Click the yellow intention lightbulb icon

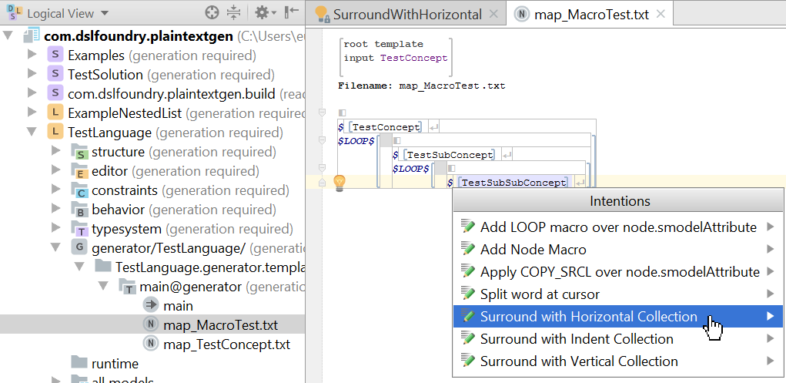click(x=339, y=183)
